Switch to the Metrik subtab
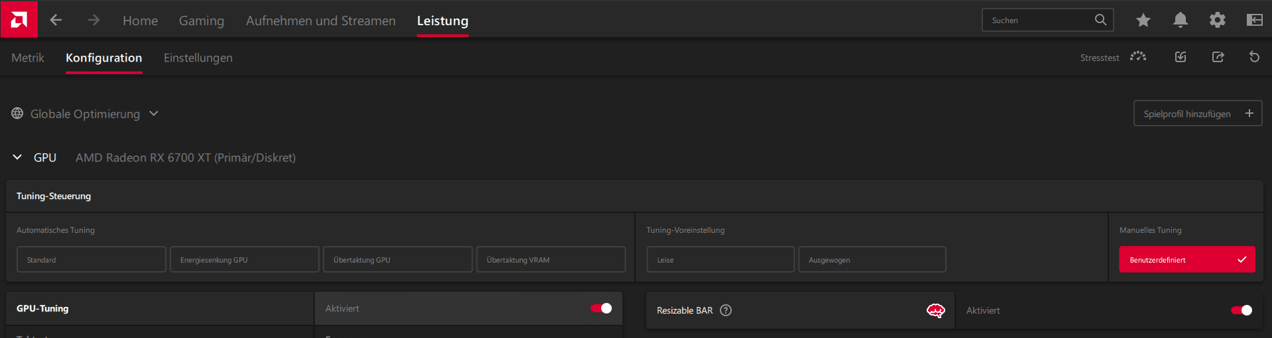 28,58
